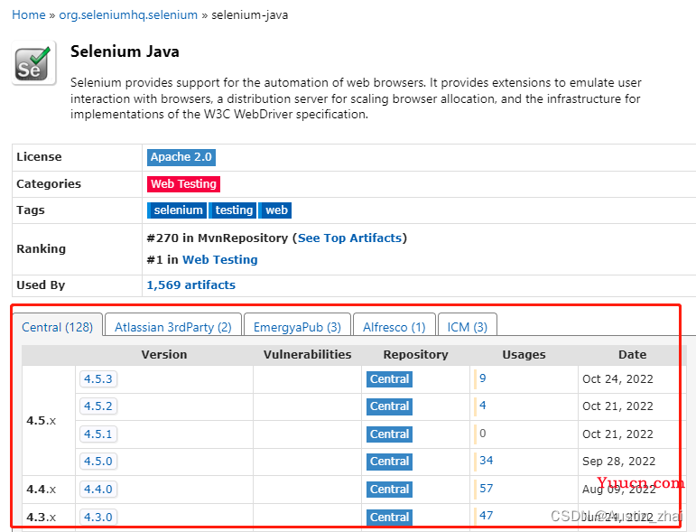The image size is (696, 532).
Task: Click the Used By row label
Action: pyautogui.click(x=41, y=285)
